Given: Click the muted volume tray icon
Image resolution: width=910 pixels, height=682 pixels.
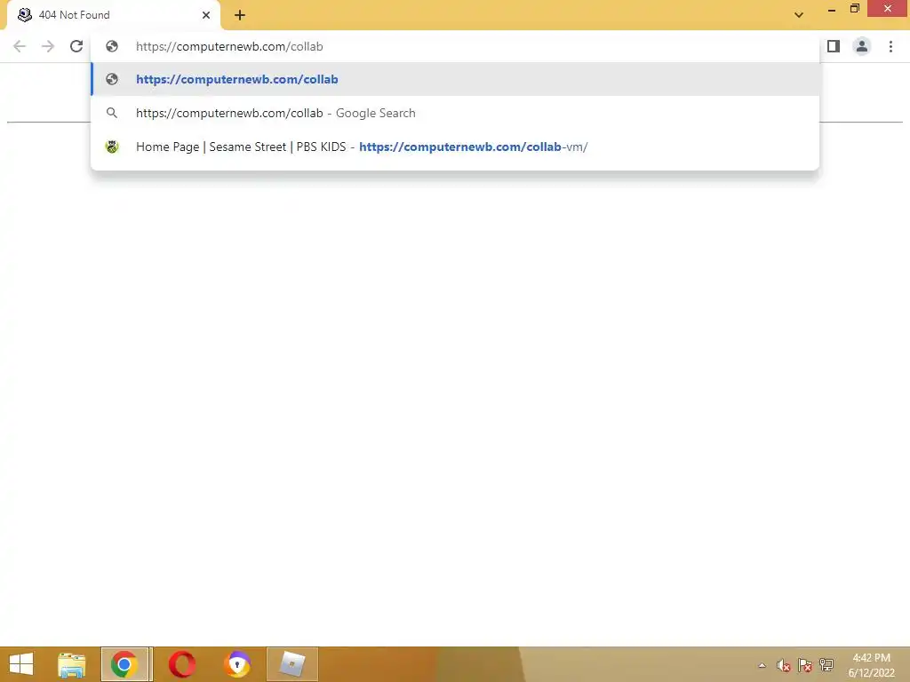Looking at the screenshot, I should pos(784,665).
